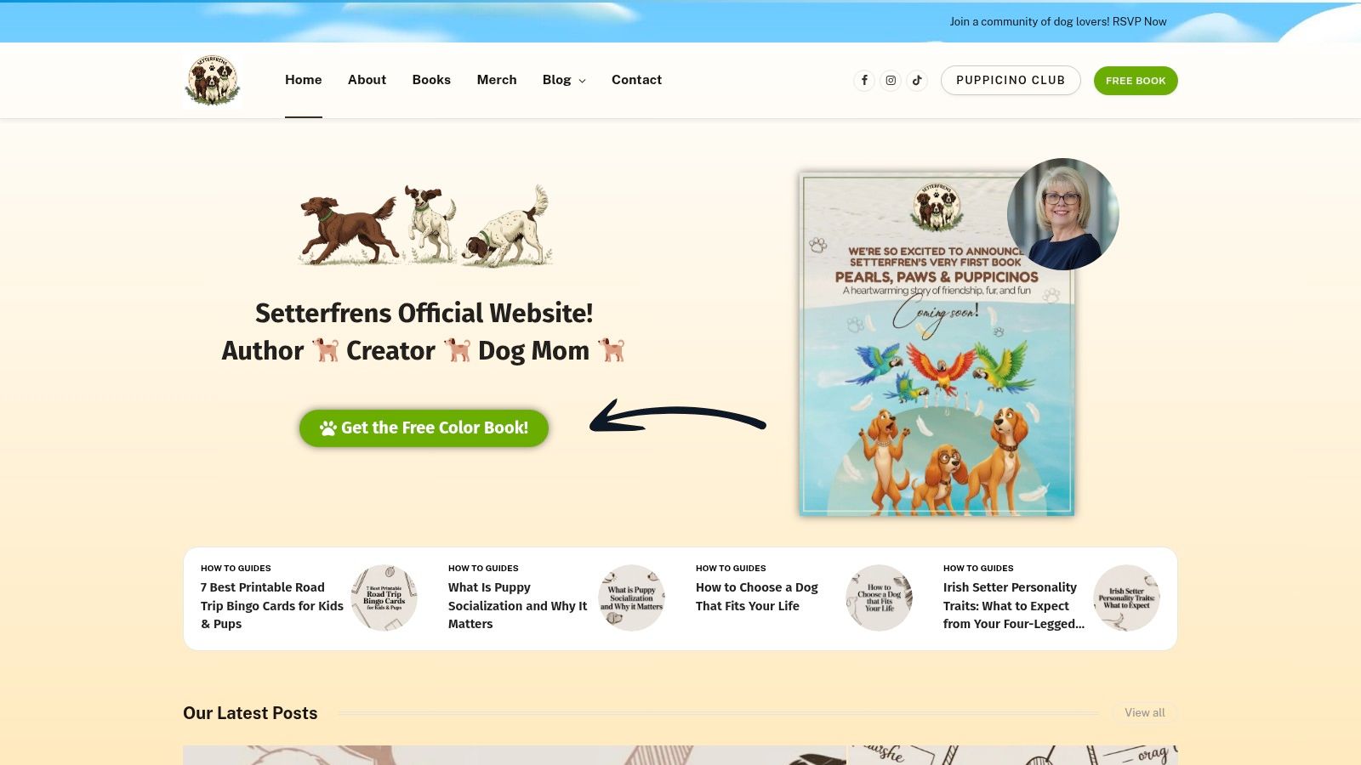
Task: Open the TikTok social icon
Action: (917, 80)
